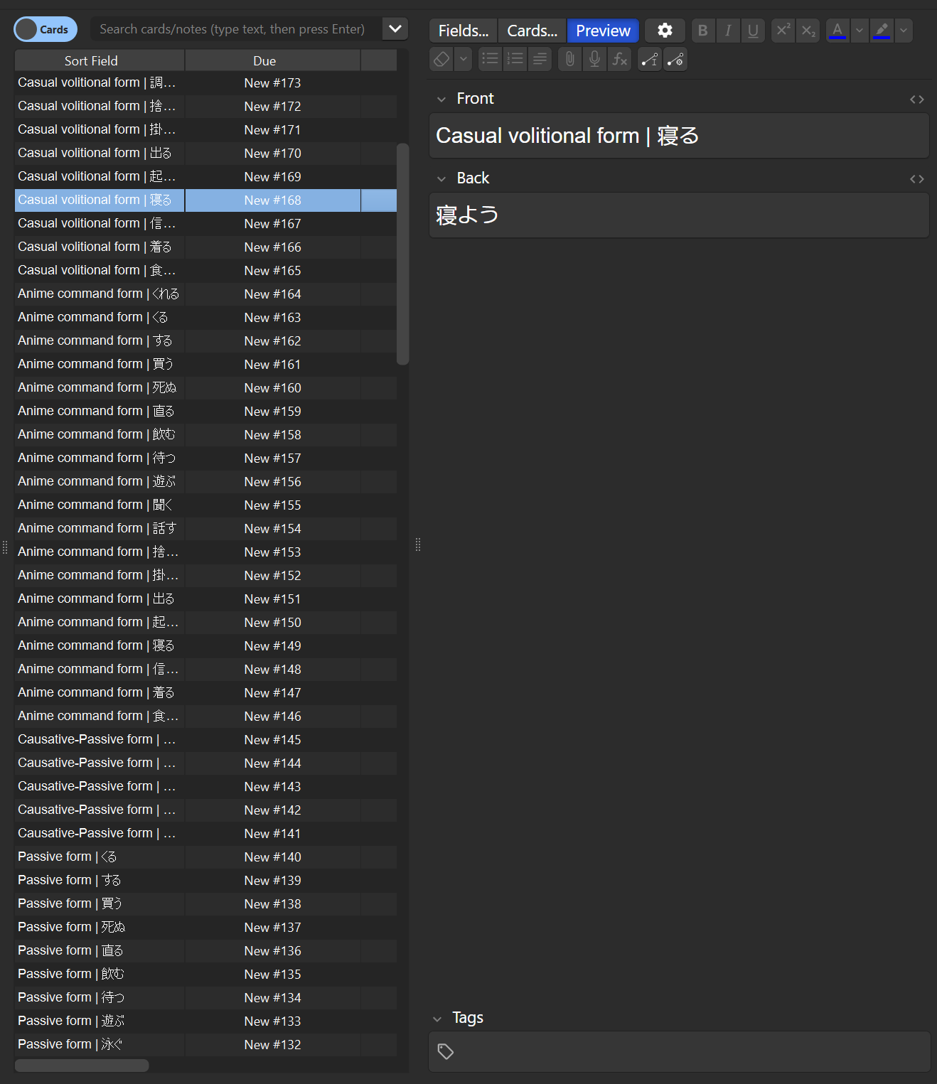Select row Anime command form | 遊ぶ
Screen dimensions: 937x1084
[205, 481]
